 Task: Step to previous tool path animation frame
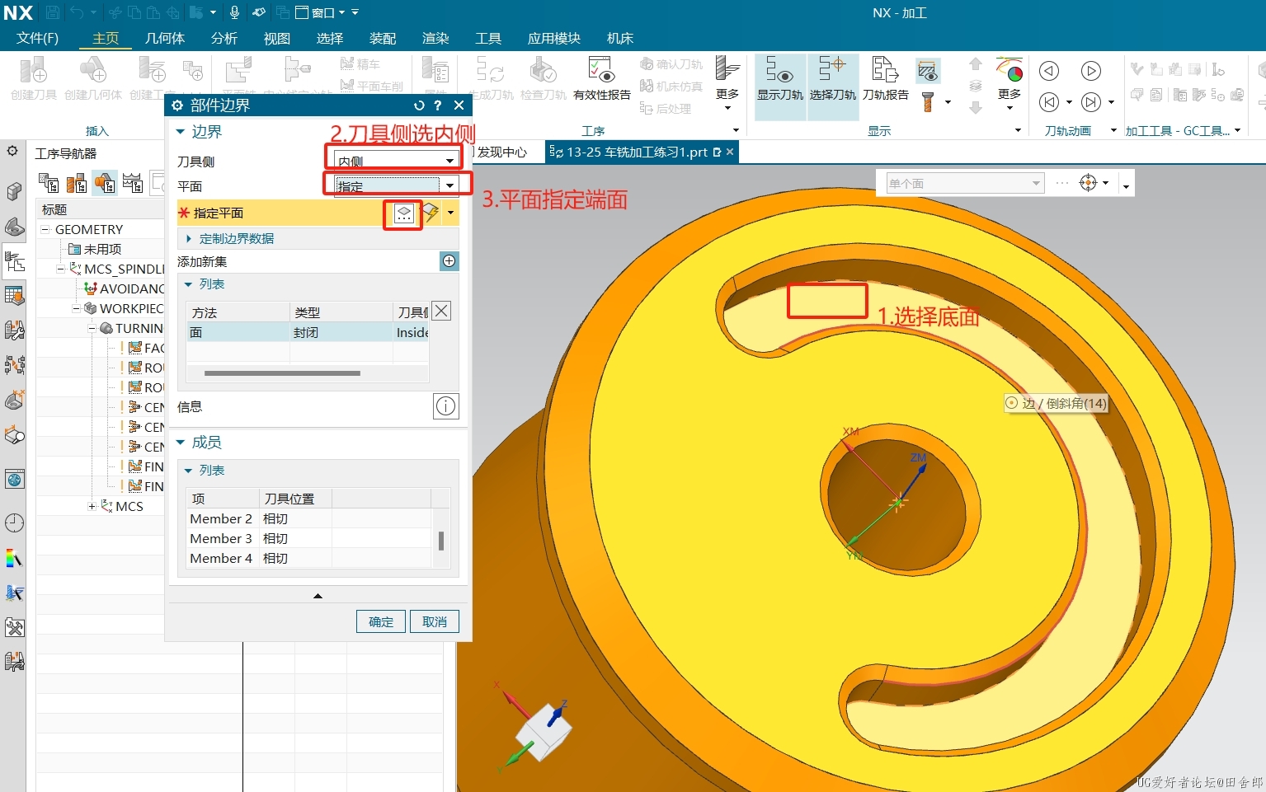1049,102
